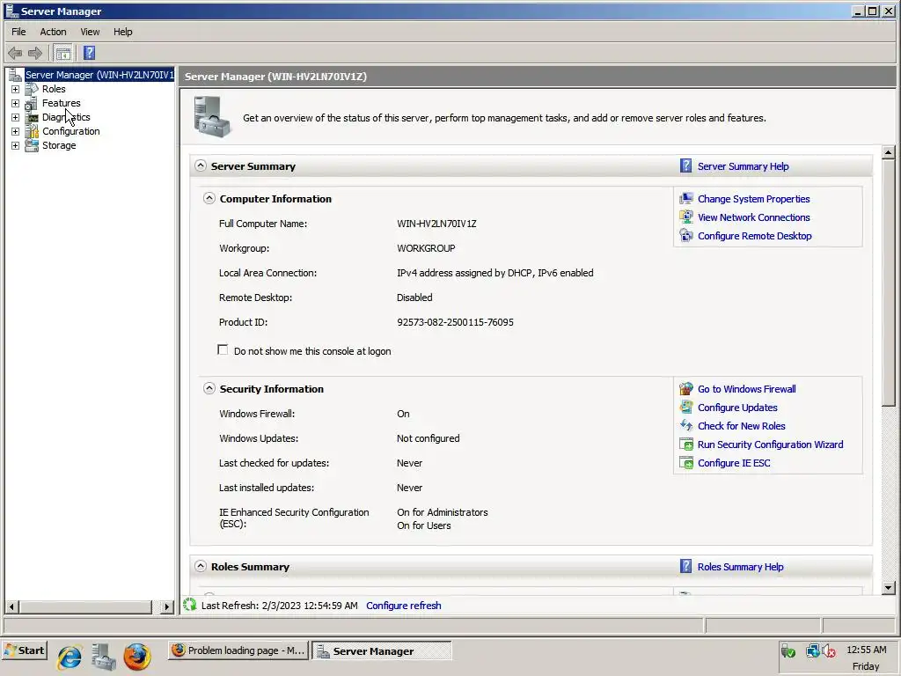Launch Internet Explorer from quick launch
The width and height of the screenshot is (901, 676).
[70, 658]
